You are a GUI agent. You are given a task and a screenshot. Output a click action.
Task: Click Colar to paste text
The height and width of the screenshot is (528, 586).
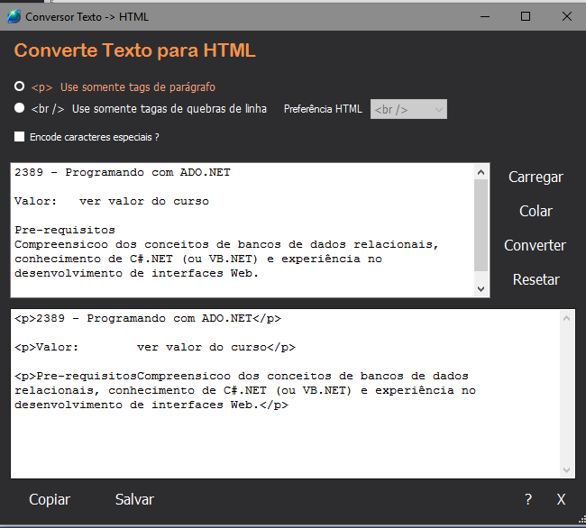pyautogui.click(x=536, y=212)
